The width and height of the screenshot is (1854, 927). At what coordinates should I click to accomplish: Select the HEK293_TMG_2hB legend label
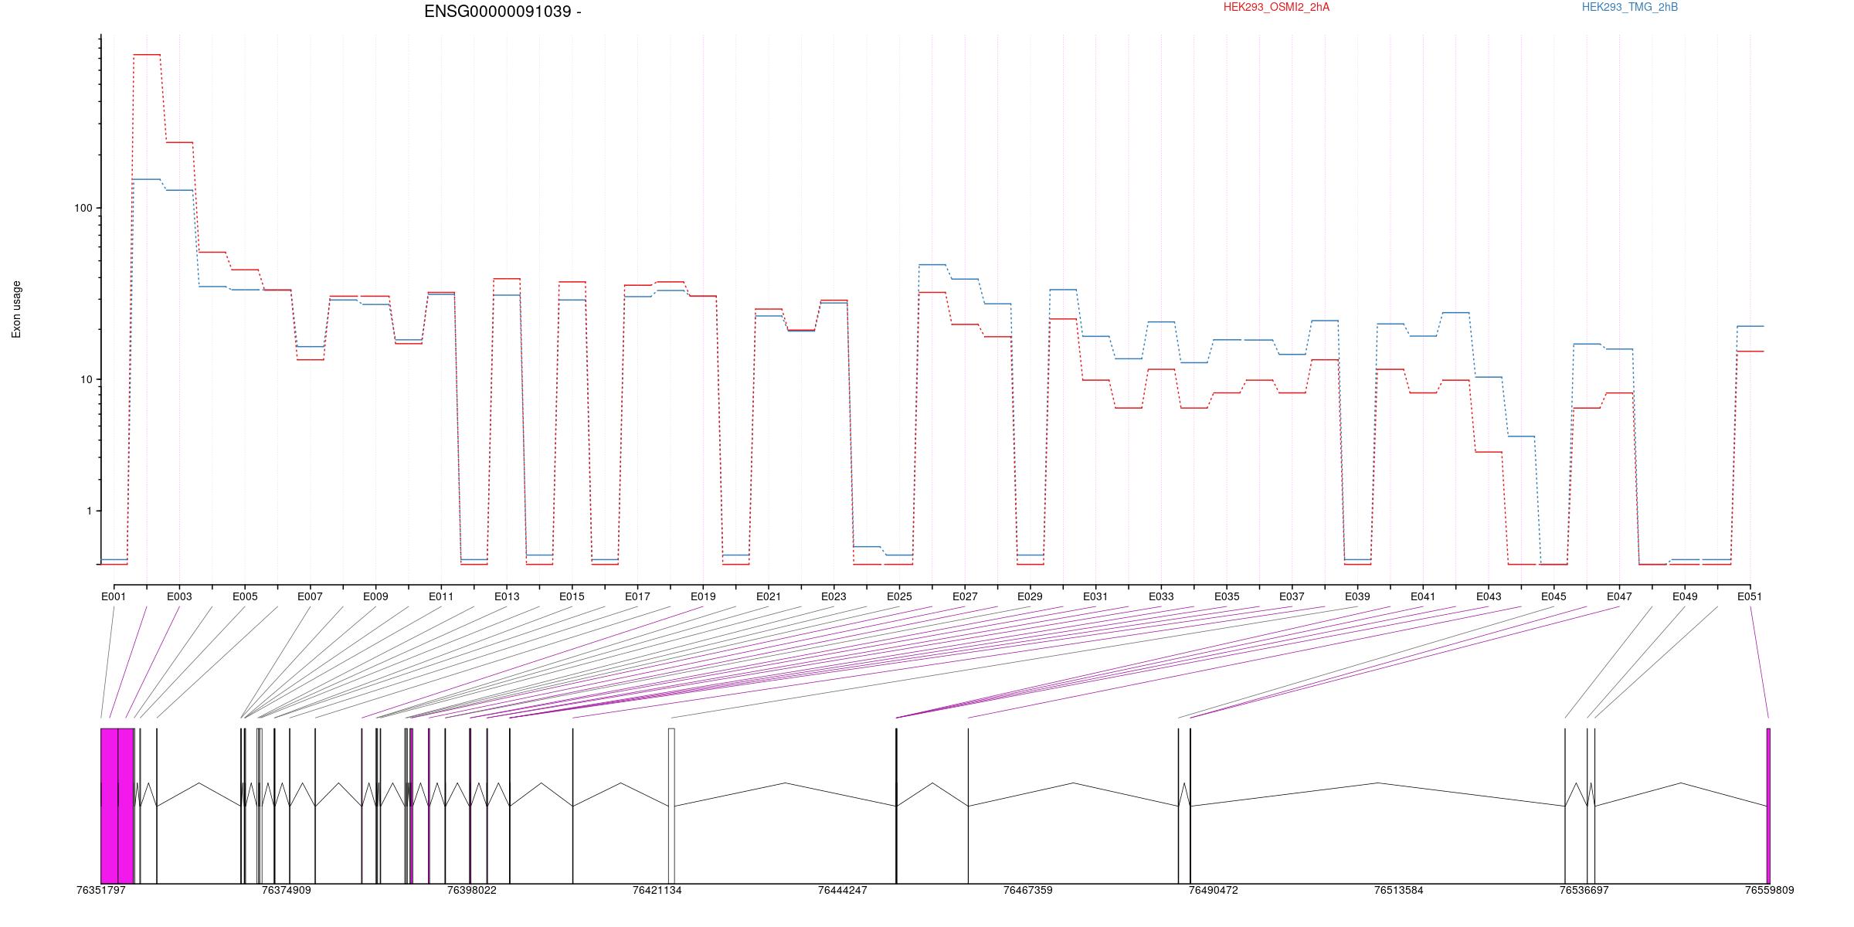coord(1630,7)
